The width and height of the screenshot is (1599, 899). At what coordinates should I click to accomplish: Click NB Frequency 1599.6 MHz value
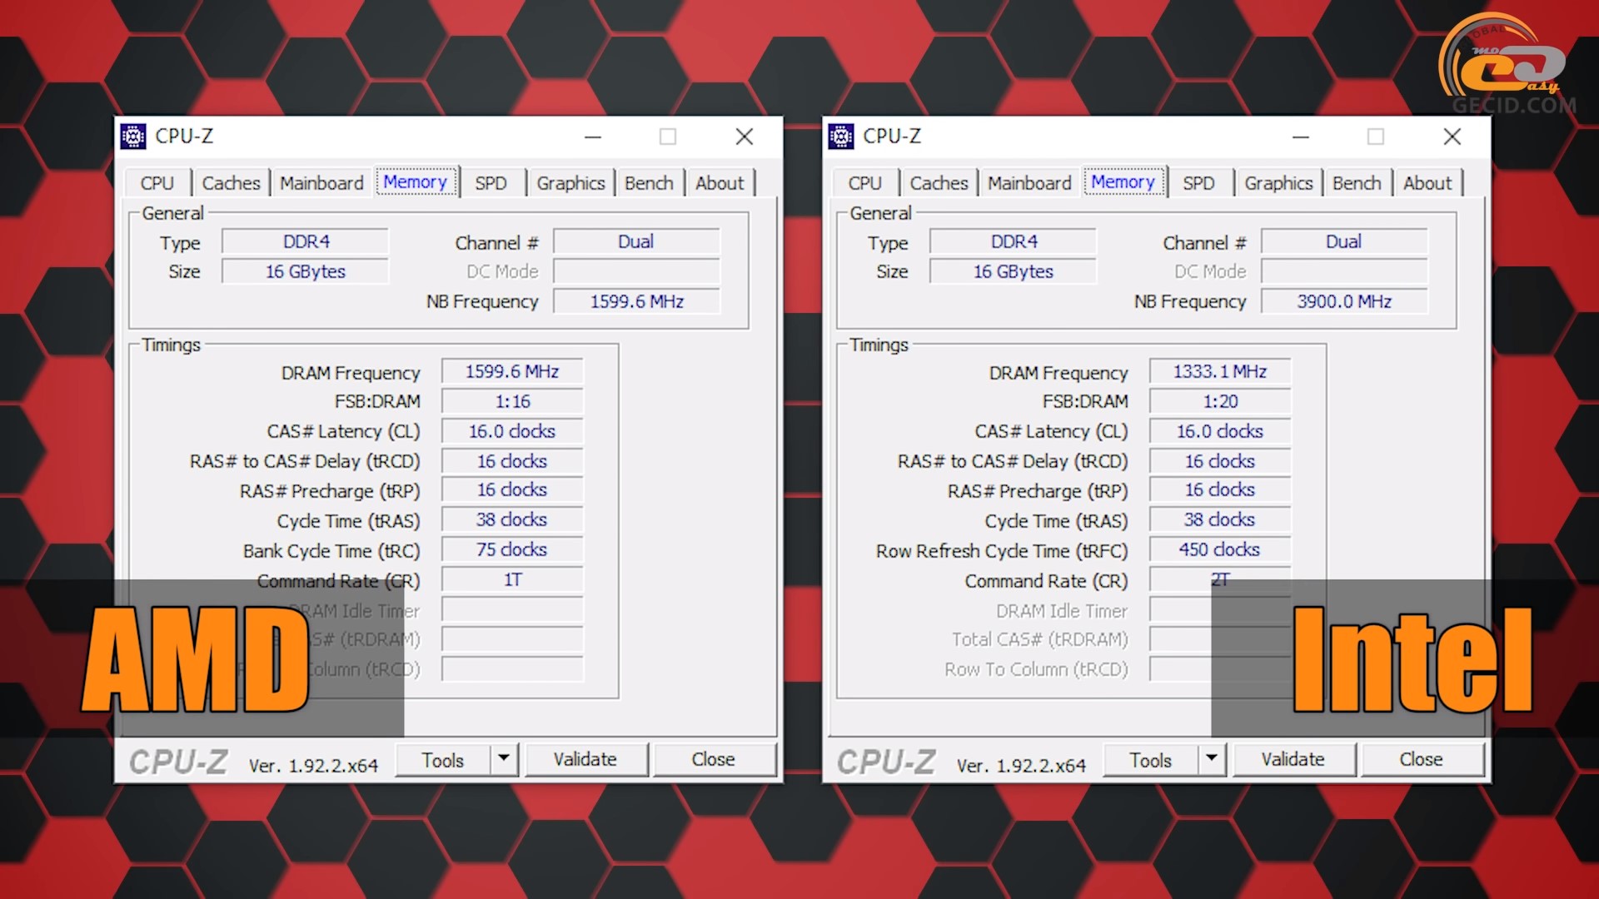tap(636, 301)
